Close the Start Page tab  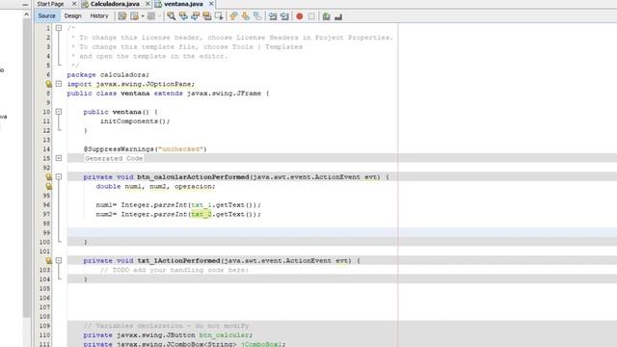coord(74,4)
